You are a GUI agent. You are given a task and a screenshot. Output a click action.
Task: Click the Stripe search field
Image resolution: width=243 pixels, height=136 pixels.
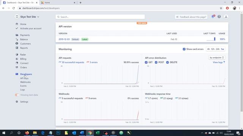tap(100, 17)
